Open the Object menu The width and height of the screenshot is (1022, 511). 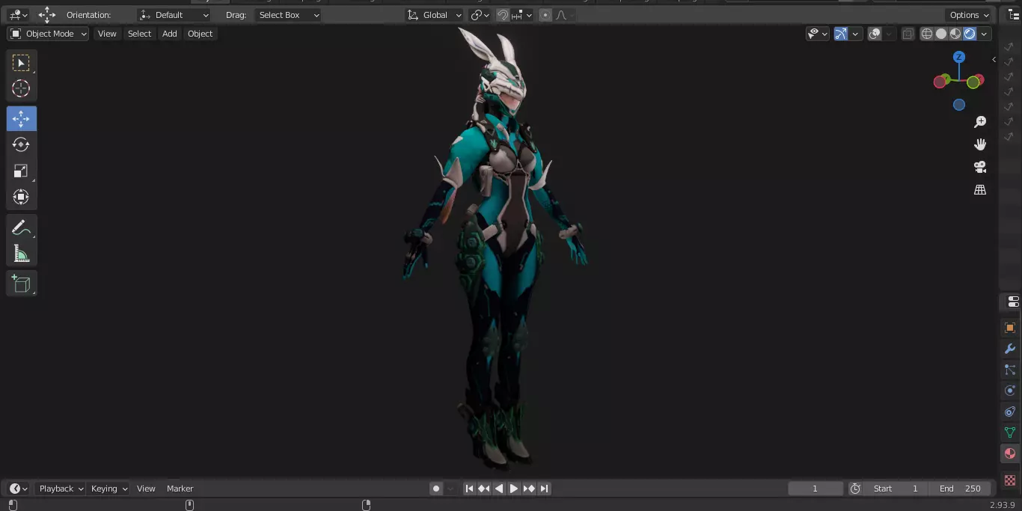point(200,34)
